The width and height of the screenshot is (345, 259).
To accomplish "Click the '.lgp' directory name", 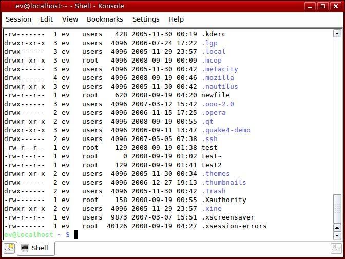I will 209,43.
